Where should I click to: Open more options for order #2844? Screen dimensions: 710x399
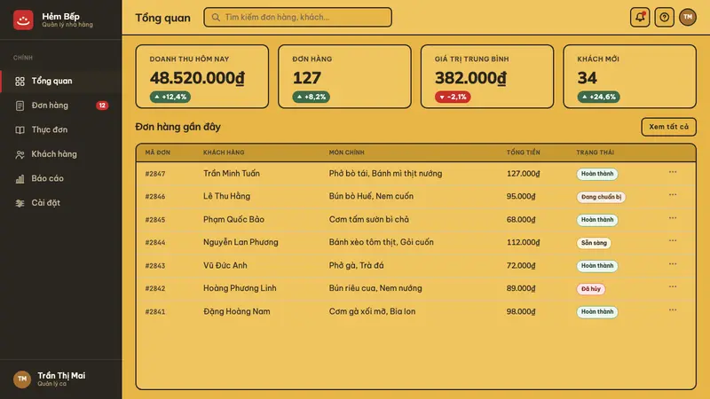pyautogui.click(x=673, y=241)
